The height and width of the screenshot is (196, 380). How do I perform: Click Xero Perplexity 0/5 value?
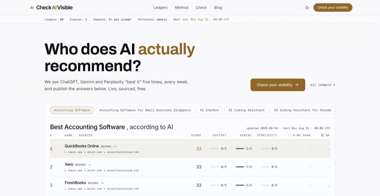pyautogui.click(x=274, y=167)
